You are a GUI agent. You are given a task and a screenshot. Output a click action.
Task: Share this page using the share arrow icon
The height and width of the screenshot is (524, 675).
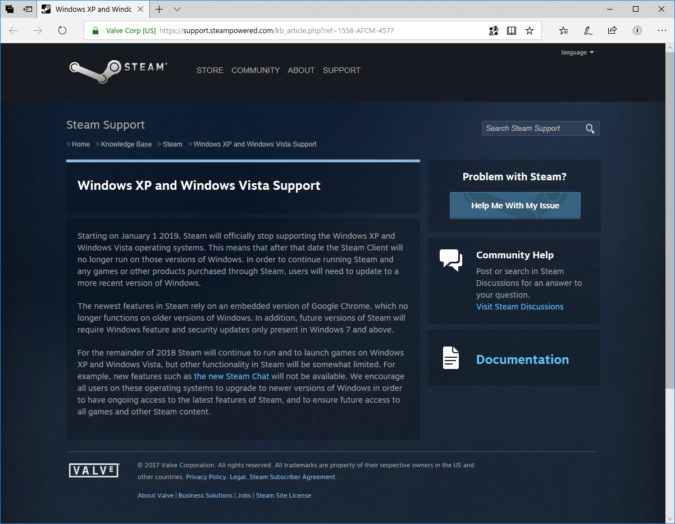point(612,30)
